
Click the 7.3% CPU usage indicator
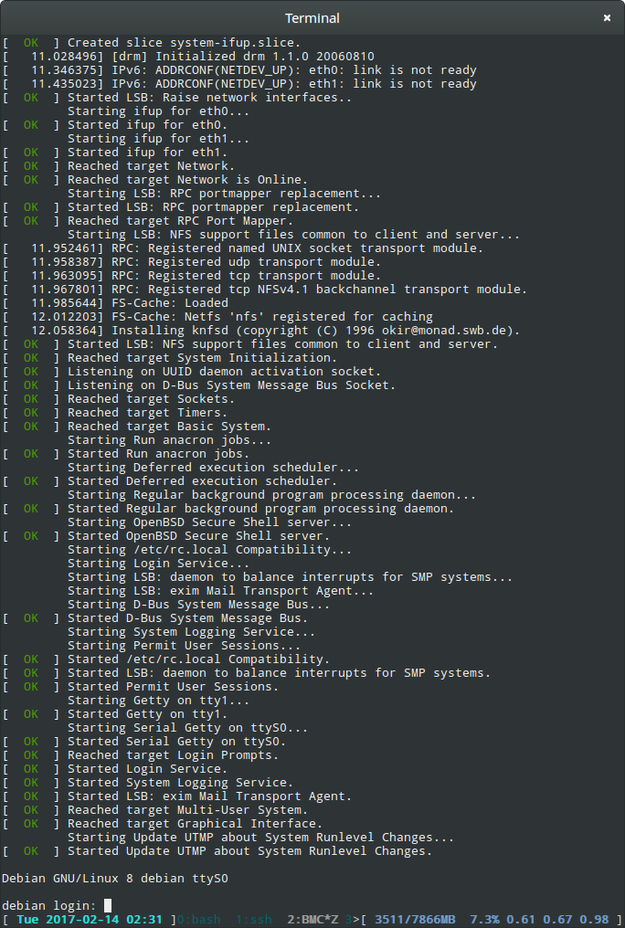(x=484, y=919)
